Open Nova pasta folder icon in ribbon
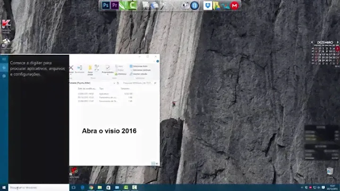 pyautogui.click(x=90, y=69)
